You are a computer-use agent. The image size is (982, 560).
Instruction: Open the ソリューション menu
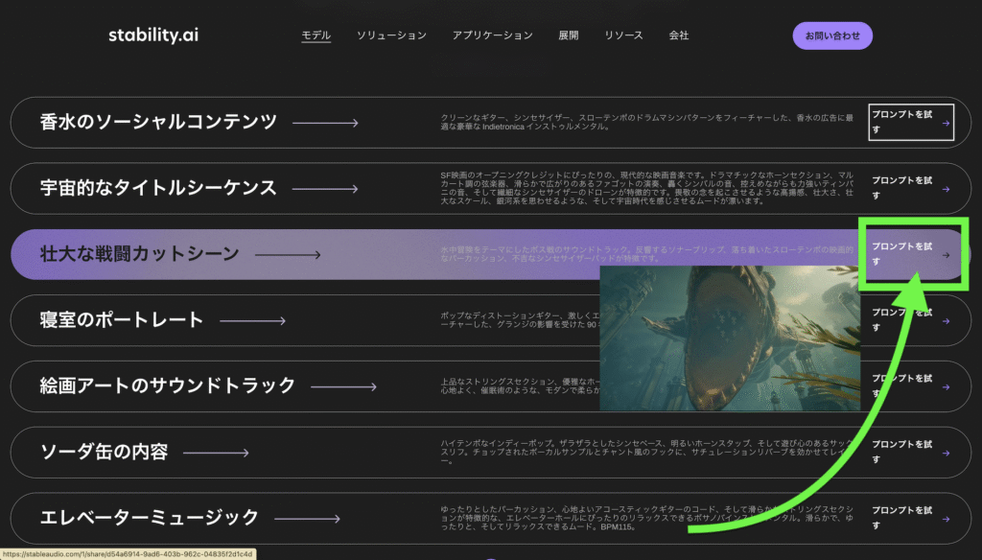coord(391,35)
